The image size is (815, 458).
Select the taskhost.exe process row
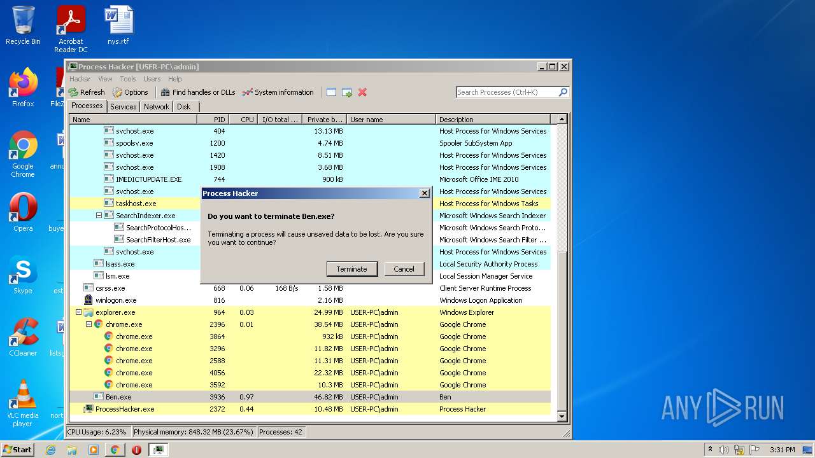tap(309, 204)
